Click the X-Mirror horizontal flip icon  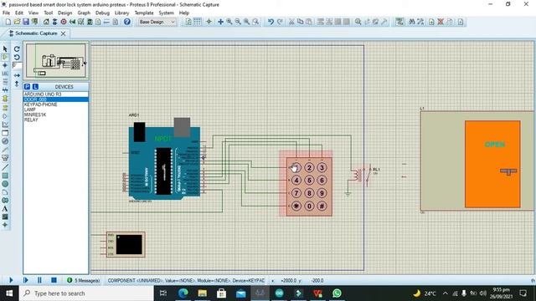17,75
